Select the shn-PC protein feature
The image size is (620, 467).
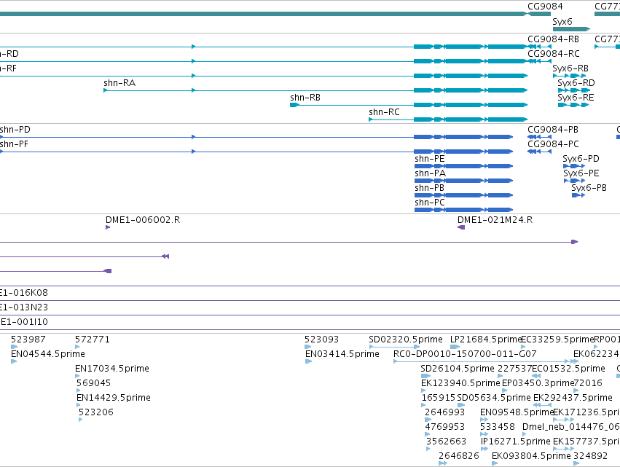pyautogui.click(x=463, y=210)
